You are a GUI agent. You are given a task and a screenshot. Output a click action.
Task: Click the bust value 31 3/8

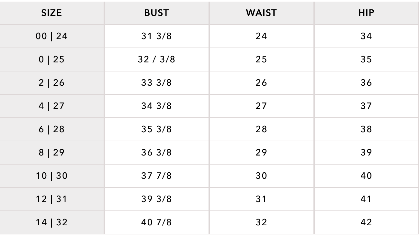[156, 36]
